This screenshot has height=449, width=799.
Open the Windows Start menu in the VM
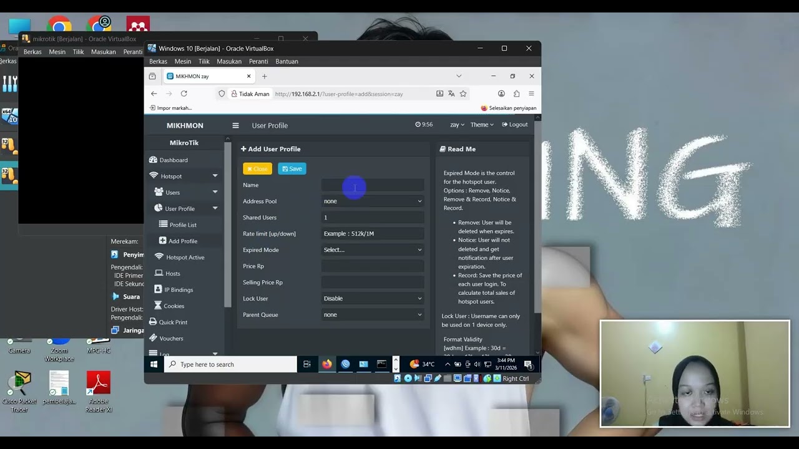154,364
